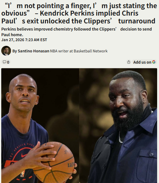Click the comment bubble icon
Image resolution: width=159 pixels, height=183 pixels.
tap(4, 62)
